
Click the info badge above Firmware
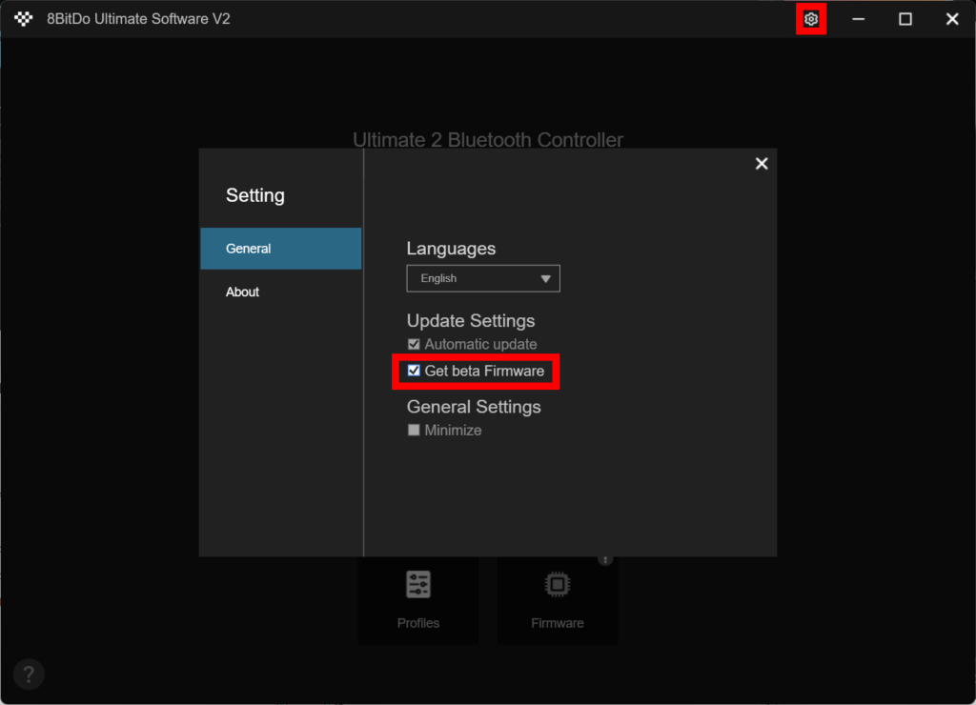pos(604,559)
